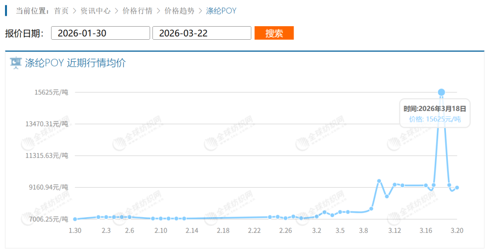487x251 pixels.
Task: Click the first data point at 1.30
Action: click(x=75, y=219)
